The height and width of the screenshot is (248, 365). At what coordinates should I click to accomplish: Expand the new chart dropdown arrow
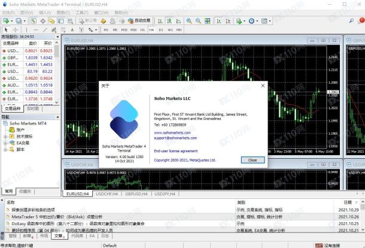[x=11, y=21]
